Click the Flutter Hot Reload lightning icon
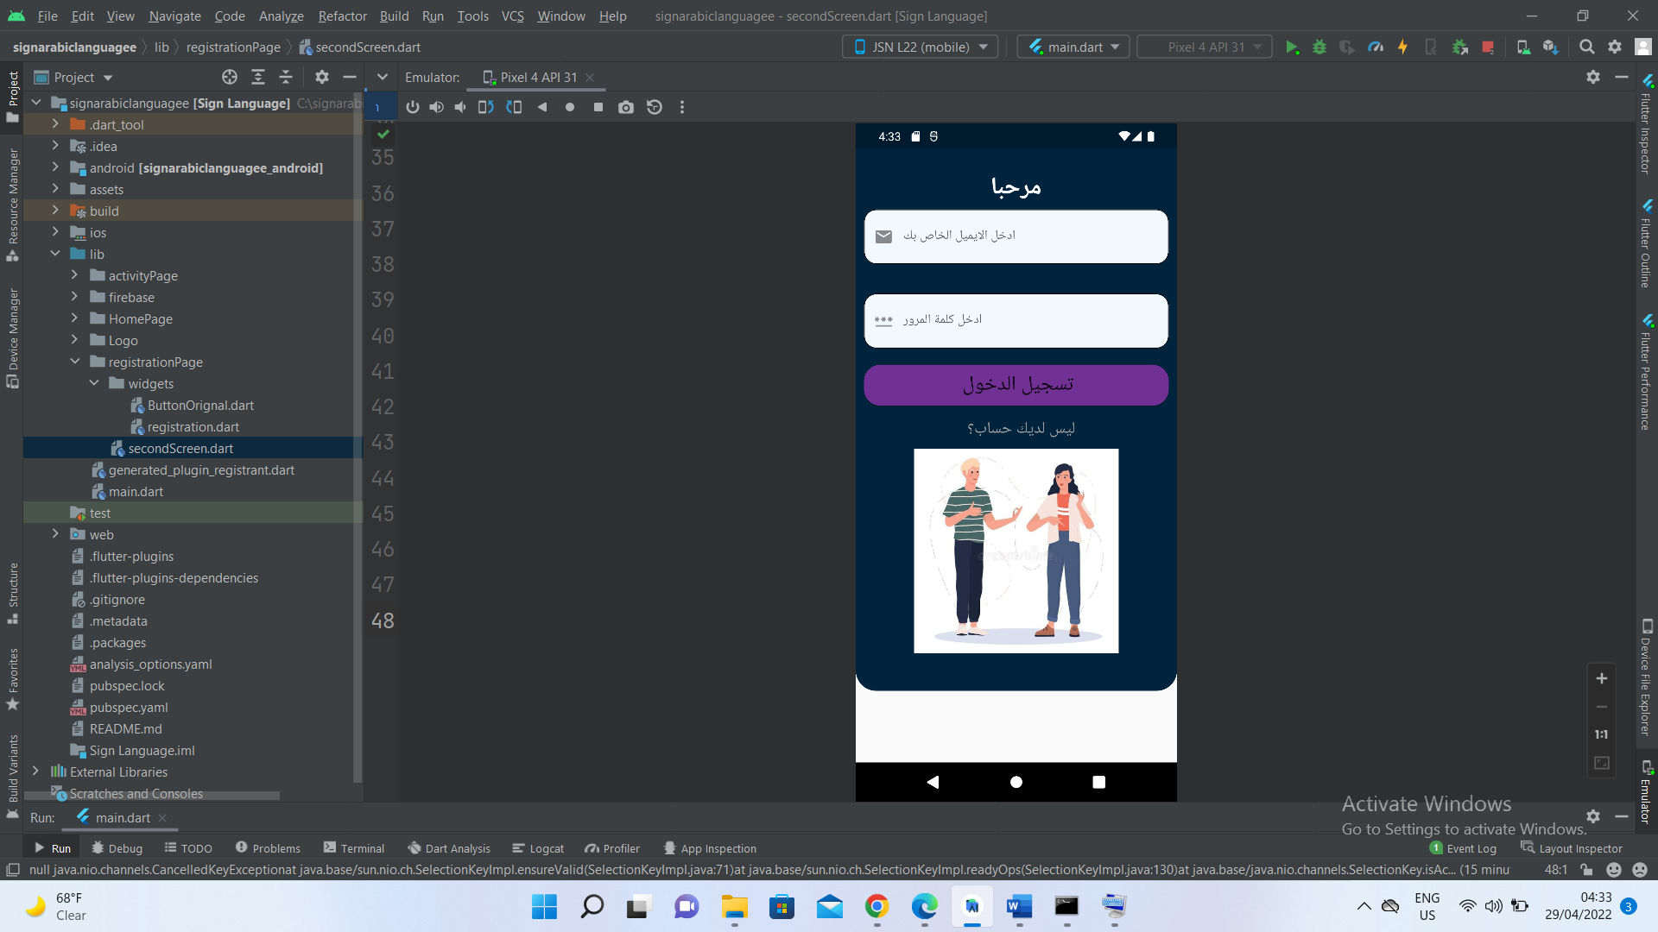 tap(1402, 47)
